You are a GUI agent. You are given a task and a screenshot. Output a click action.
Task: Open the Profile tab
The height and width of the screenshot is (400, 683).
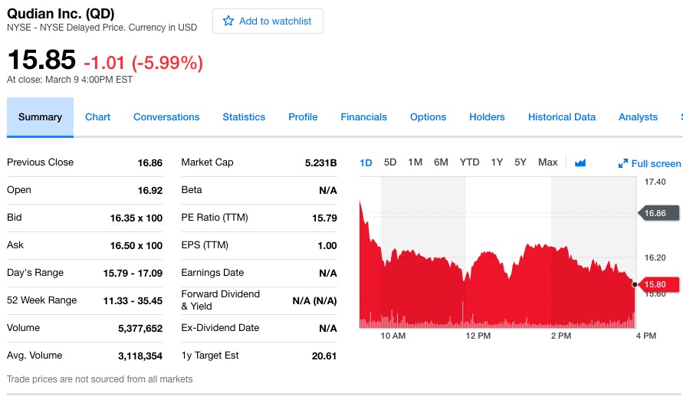(x=303, y=117)
